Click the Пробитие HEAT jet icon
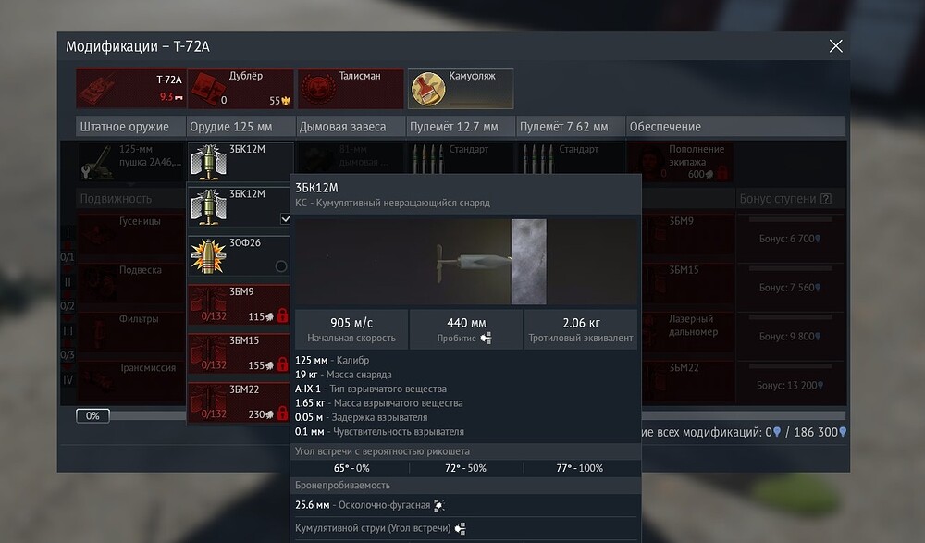 tap(487, 339)
